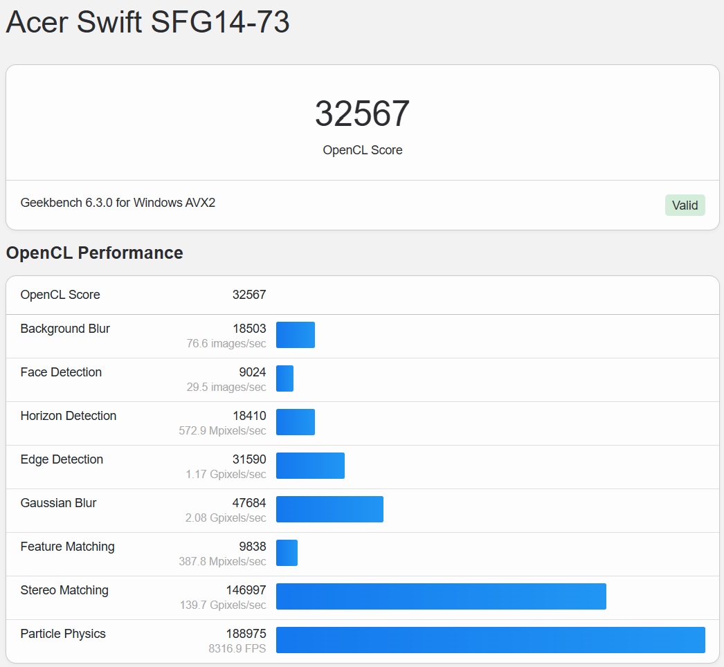Select the "Edge Detection" row label
The width and height of the screenshot is (724, 667).
tap(62, 459)
